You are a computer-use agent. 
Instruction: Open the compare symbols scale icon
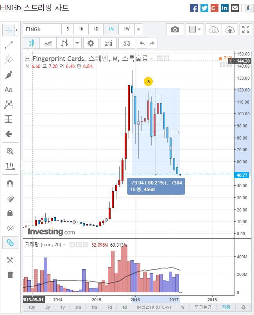pos(127,43)
